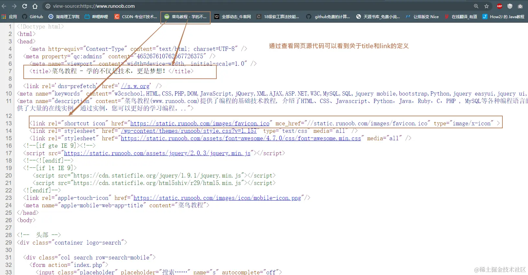The image size is (528, 275).
Task: Click the closing </head> tag on line 25
Action: 28,213
